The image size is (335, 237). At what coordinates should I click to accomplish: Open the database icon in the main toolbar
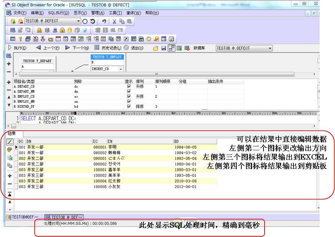[x=46, y=31]
